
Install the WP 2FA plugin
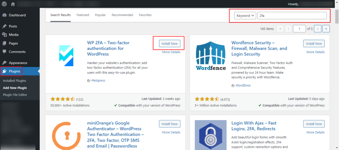(x=169, y=44)
